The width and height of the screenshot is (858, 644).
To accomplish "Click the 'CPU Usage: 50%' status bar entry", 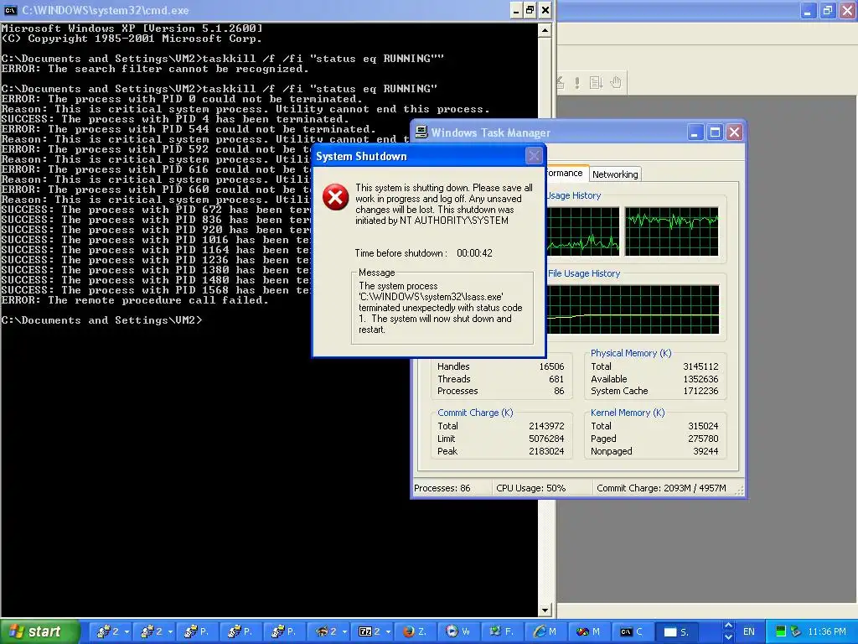I will point(530,488).
